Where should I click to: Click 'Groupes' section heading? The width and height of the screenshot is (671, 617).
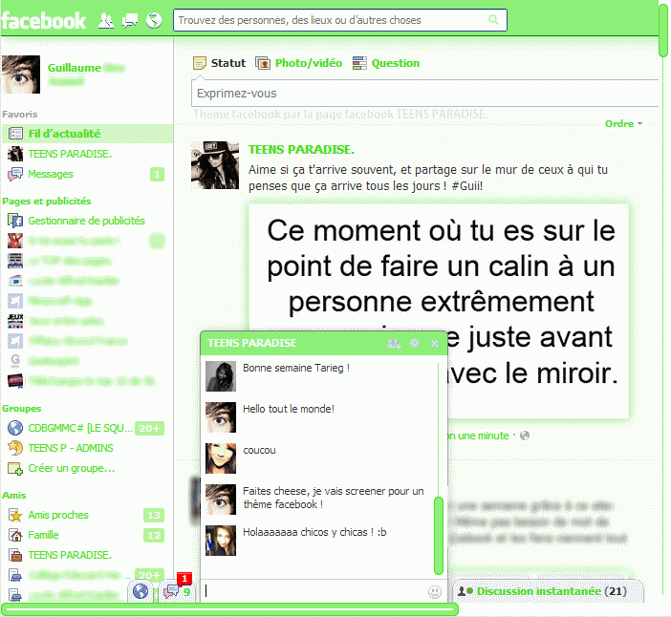click(21, 409)
